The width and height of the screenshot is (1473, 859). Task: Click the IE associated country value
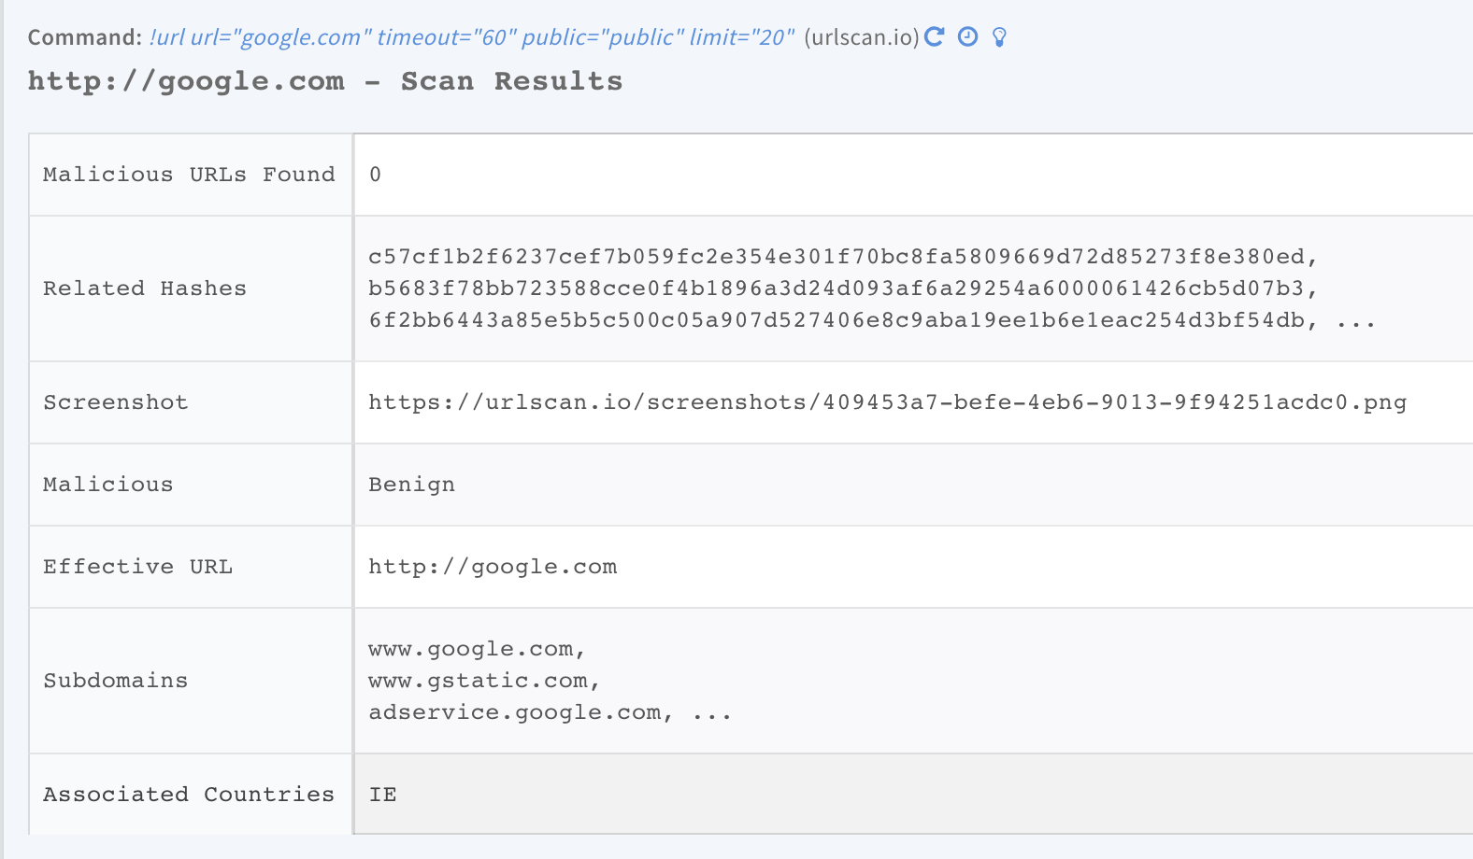click(382, 795)
